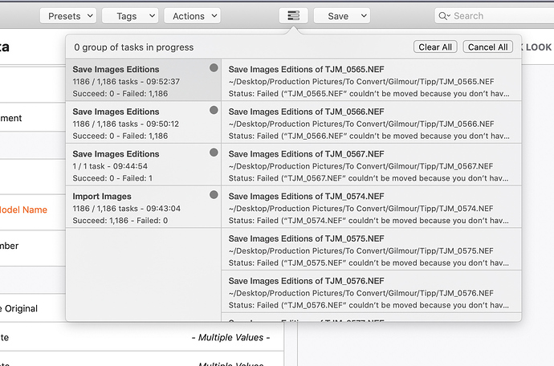Select the single-task group at 09:44:54
This screenshot has height=366, width=554.
point(144,165)
